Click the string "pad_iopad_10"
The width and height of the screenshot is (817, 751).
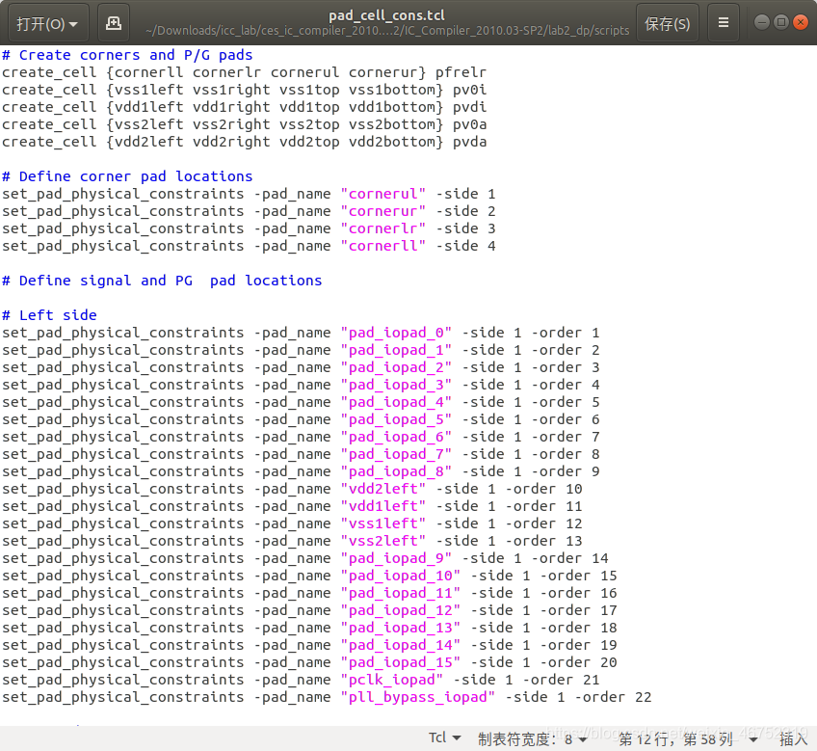coord(400,576)
